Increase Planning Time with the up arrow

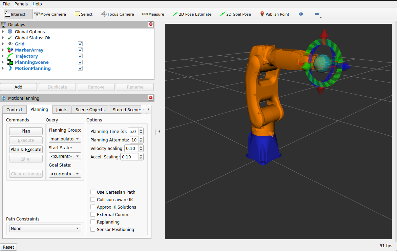141,130
